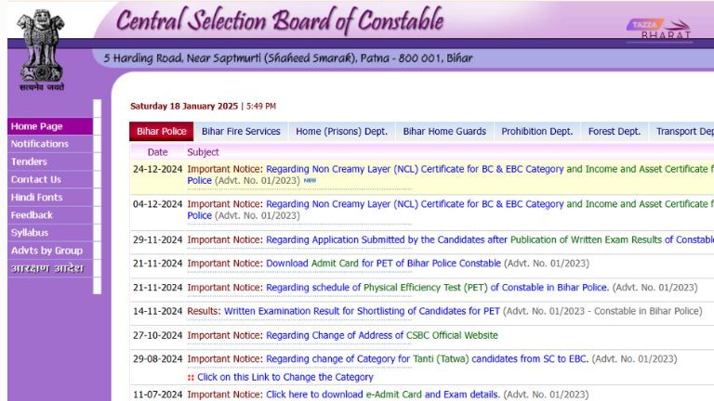This screenshot has height=401, width=714.
Task: Open Download Admit Card for PET link
Action: 383,264
